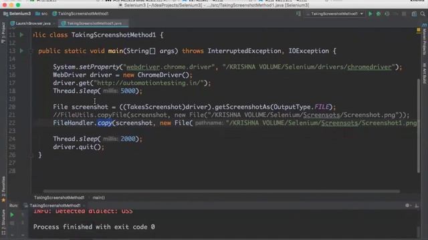Close the TakingScreenshotMethod1.java tab

125,23
